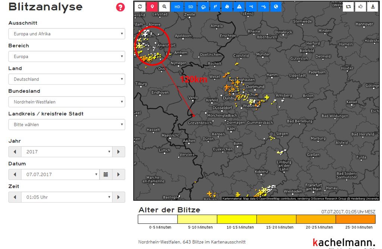Select the lightning bolt layer icon

pyautogui.click(x=215, y=7)
